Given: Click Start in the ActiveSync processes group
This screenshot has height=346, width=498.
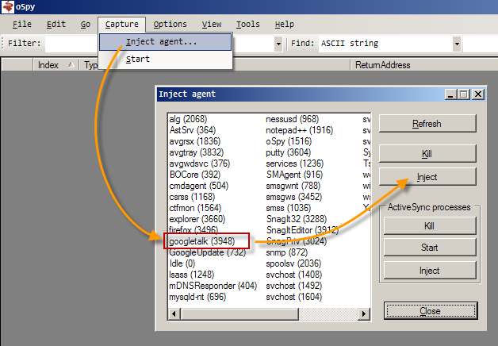Looking at the screenshot, I should point(429,248).
